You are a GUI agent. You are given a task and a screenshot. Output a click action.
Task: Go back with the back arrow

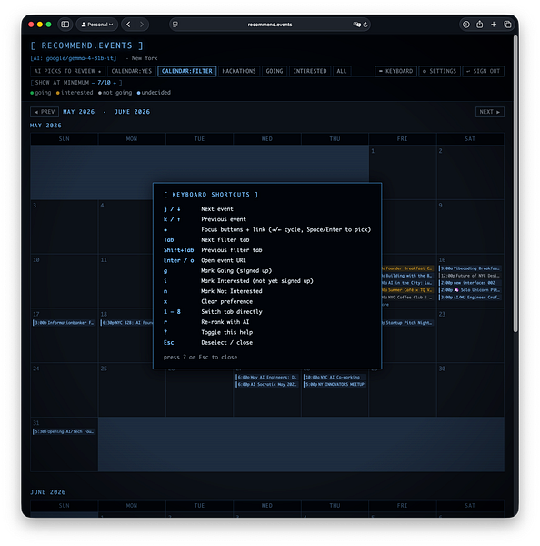[128, 25]
